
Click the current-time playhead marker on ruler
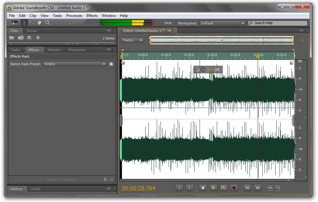point(258,57)
